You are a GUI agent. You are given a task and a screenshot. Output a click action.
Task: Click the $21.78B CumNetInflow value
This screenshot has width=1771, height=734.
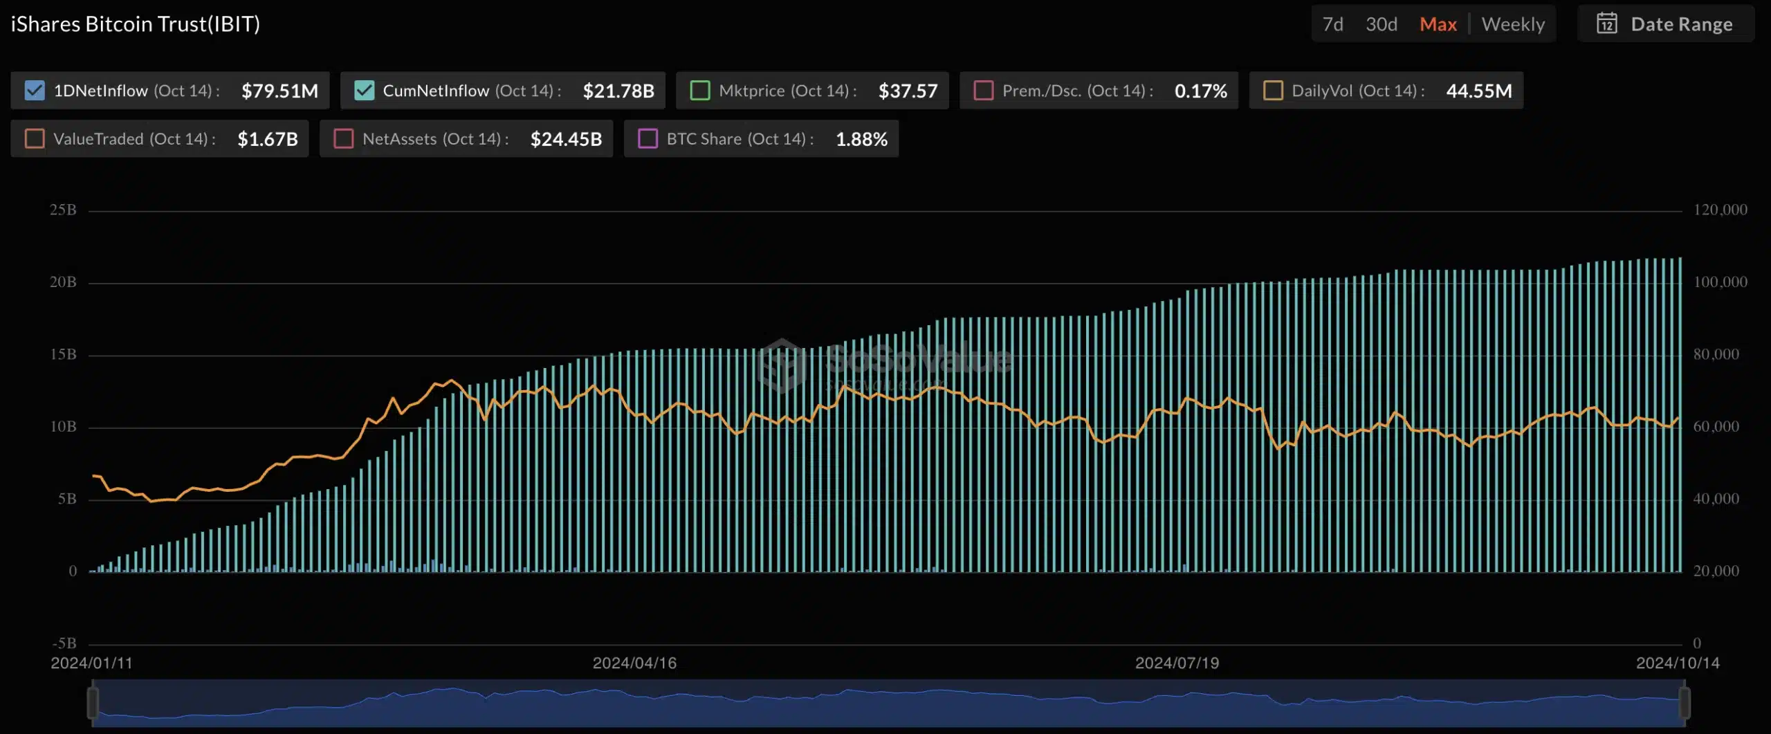[618, 91]
